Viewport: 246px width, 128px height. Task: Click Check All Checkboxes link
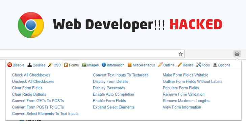tap(31, 75)
